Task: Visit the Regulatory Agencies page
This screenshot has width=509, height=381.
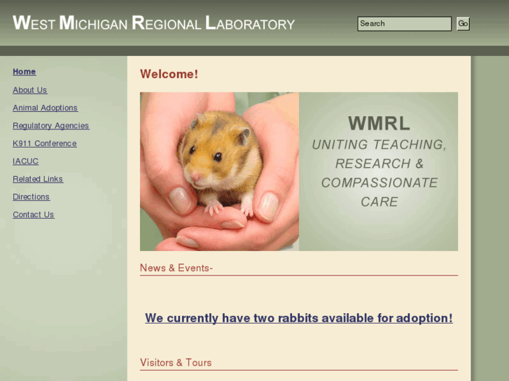Action: (51, 126)
